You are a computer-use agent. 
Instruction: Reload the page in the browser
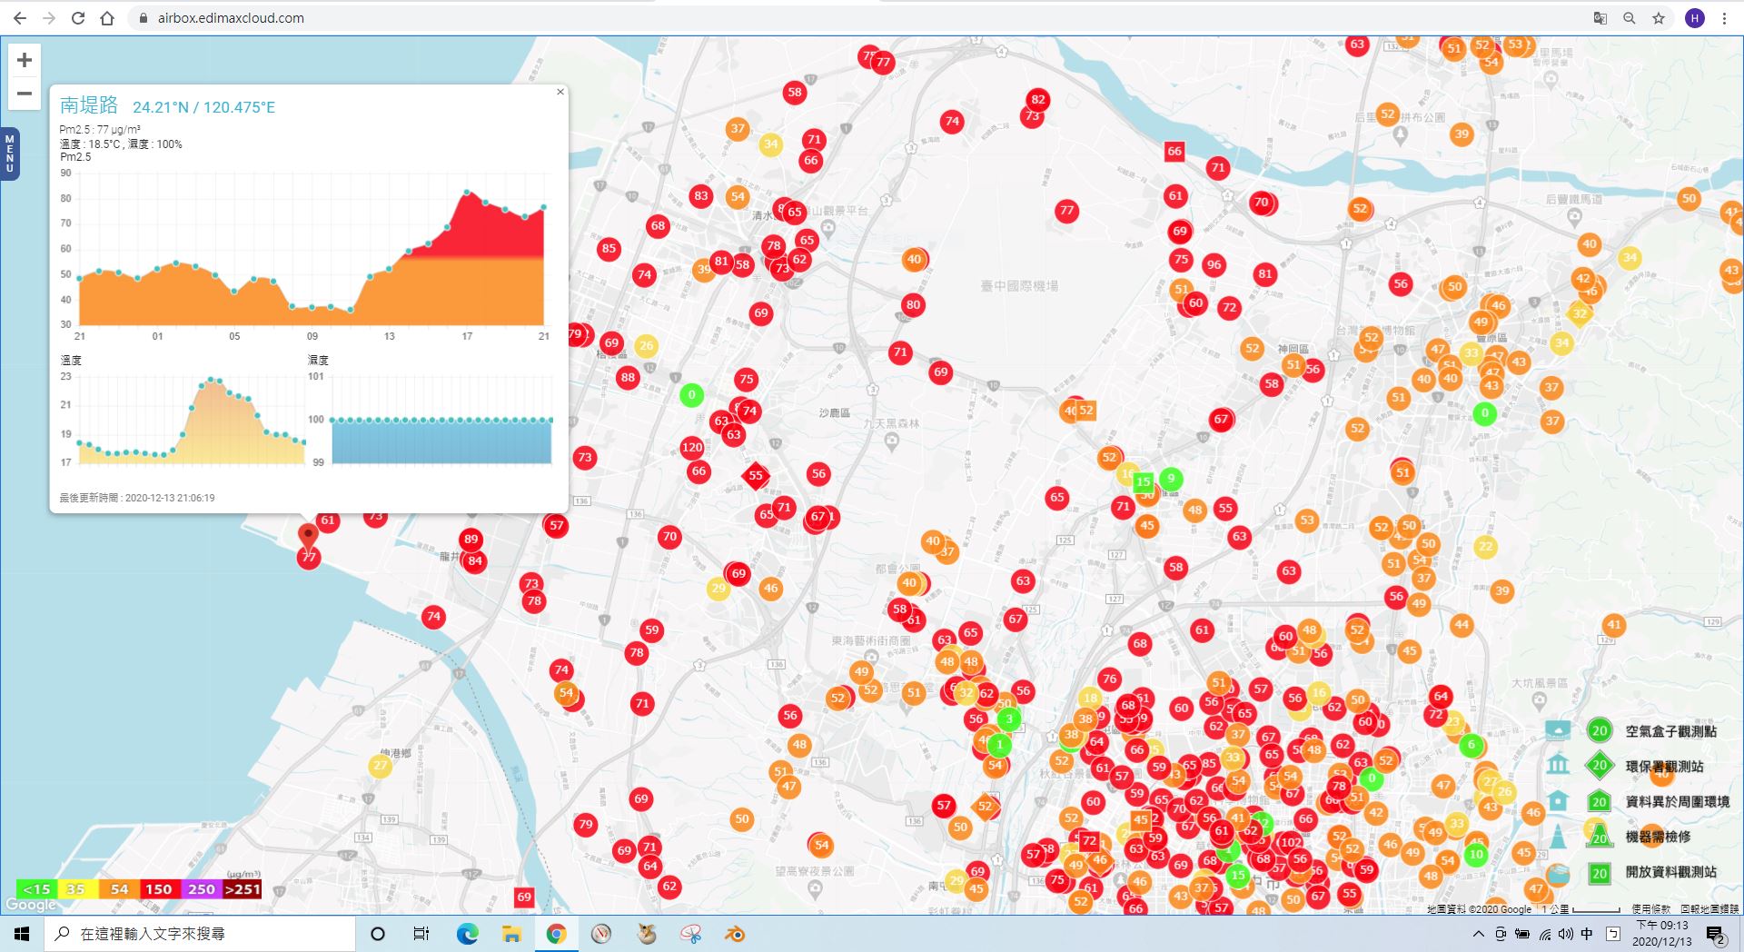pyautogui.click(x=78, y=18)
